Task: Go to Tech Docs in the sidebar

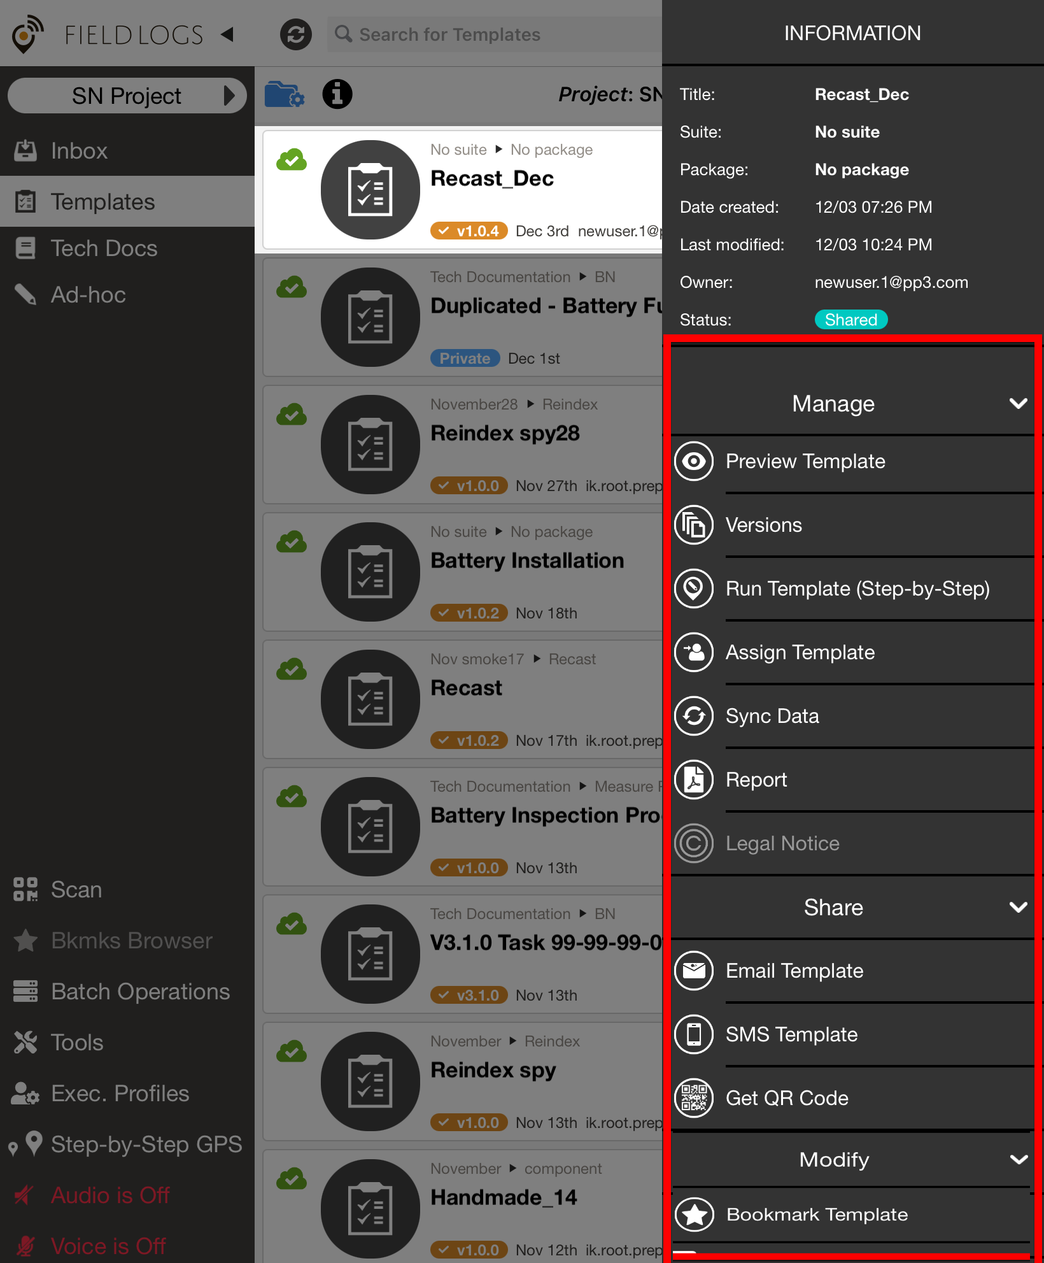Action: pyautogui.click(x=104, y=248)
